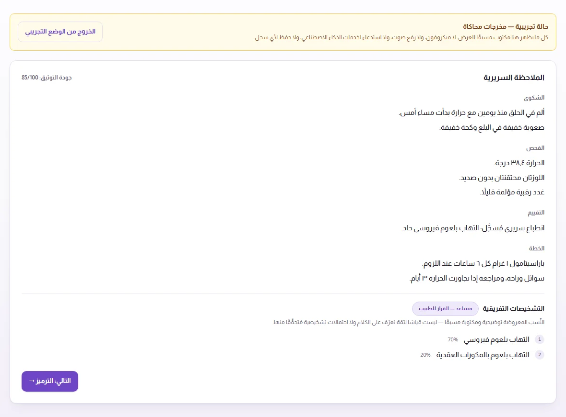This screenshot has width=566, height=417.
Task: Click the جودة التوثيق: 85/100 score
Action: click(47, 78)
